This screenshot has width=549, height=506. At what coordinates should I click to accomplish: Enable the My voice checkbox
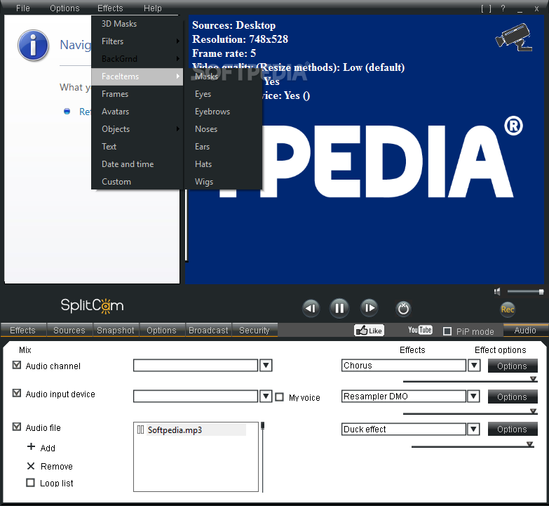(279, 397)
